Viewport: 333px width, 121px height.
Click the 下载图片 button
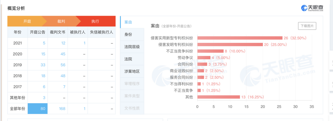tap(307, 26)
